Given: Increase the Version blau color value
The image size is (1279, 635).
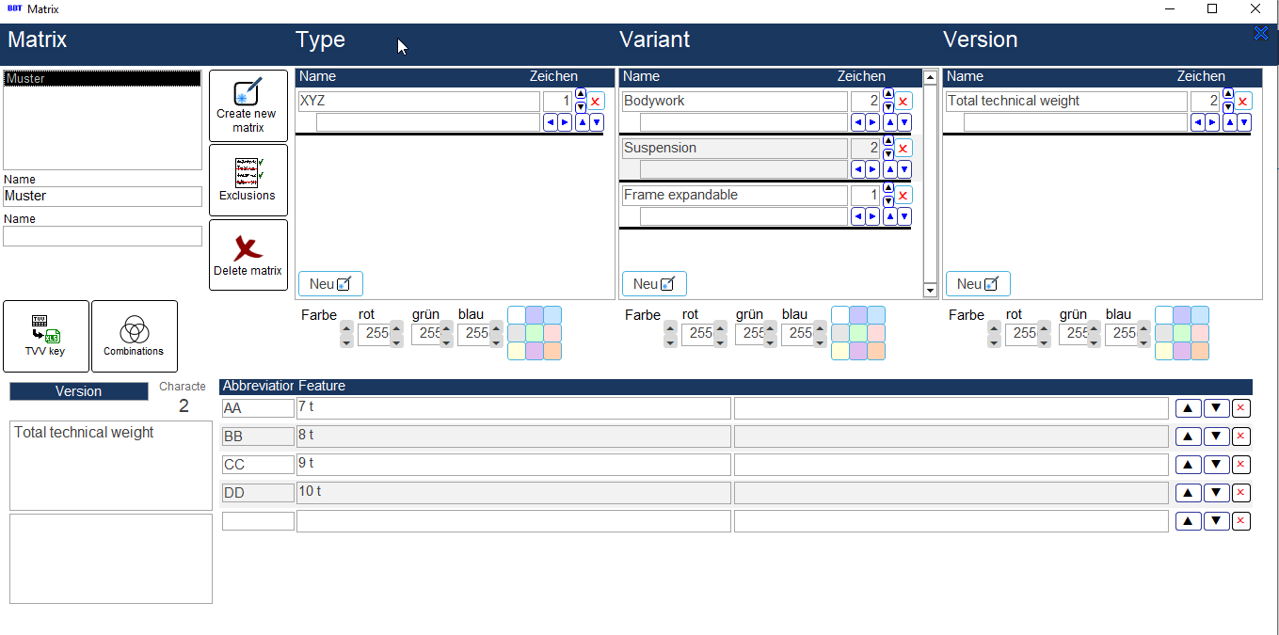Looking at the screenshot, I should (x=1143, y=327).
